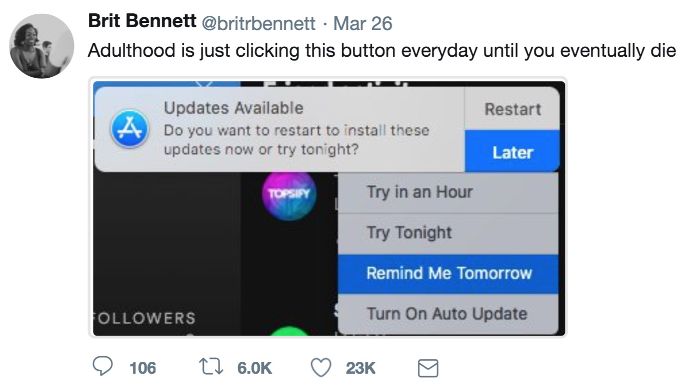Image resolution: width=697 pixels, height=387 pixels.
Task: Click the reply speech bubble icon
Action: pos(101,367)
